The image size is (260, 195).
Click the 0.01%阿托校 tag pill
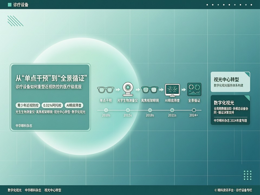coord(52,105)
